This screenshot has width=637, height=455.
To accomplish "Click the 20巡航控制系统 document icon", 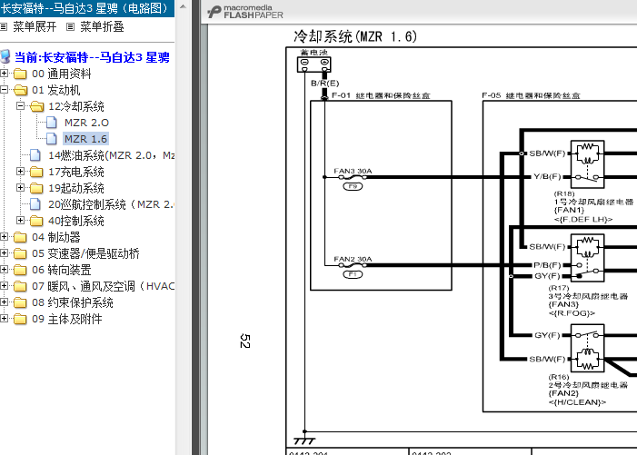I will point(35,204).
